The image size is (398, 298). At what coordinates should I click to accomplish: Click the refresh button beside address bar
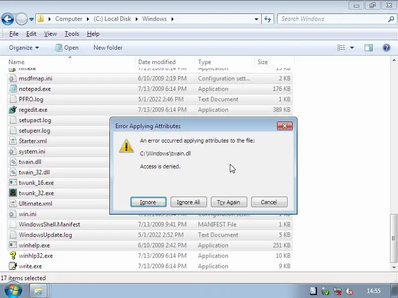(268, 19)
